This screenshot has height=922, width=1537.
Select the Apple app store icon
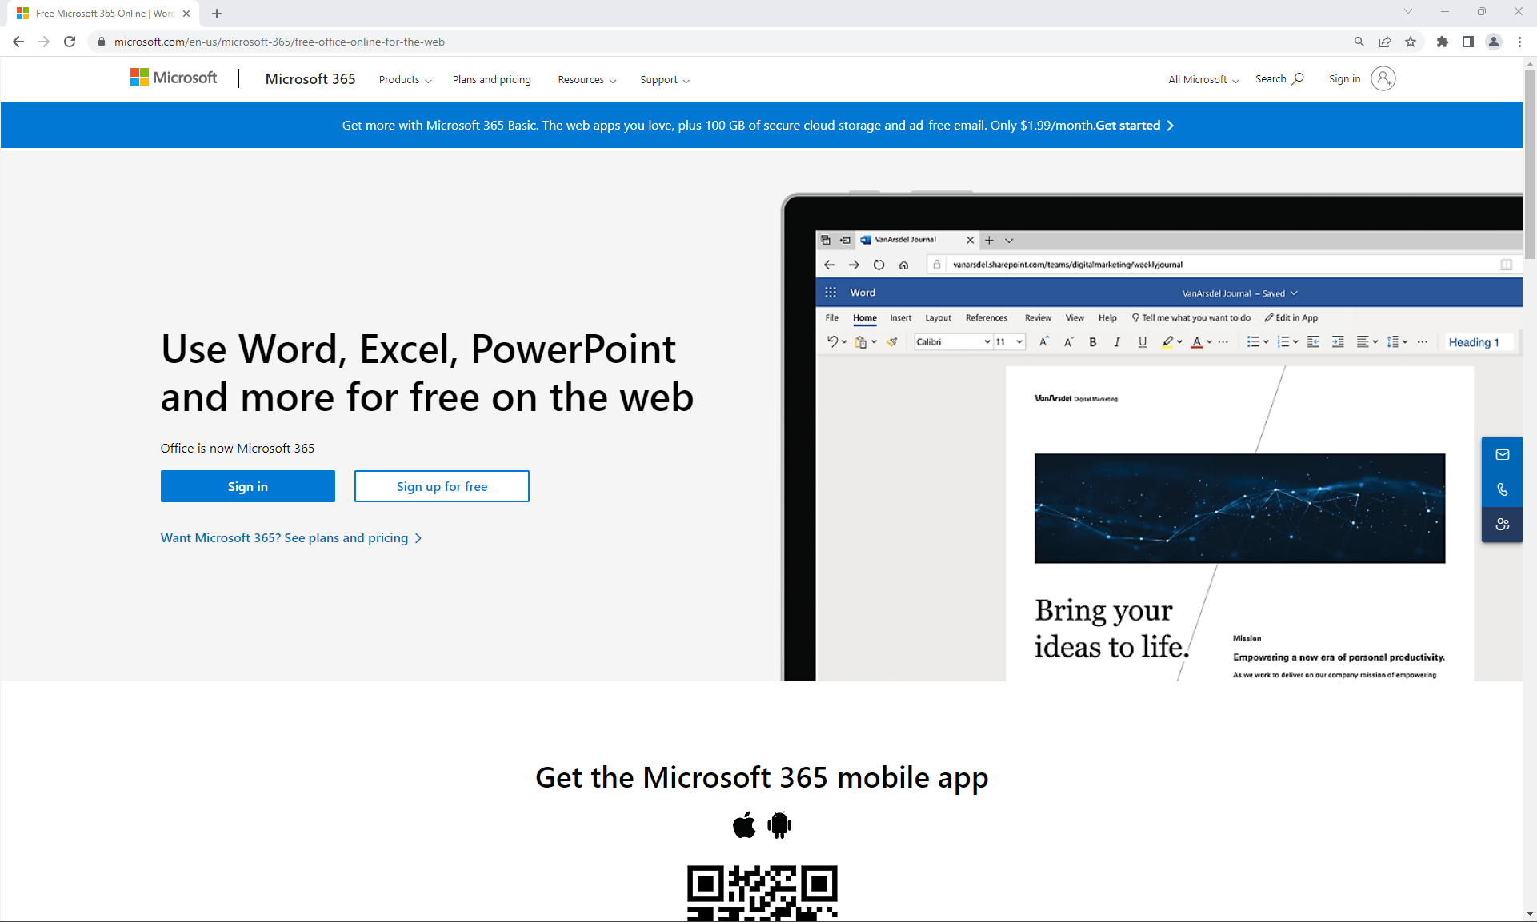(x=744, y=824)
